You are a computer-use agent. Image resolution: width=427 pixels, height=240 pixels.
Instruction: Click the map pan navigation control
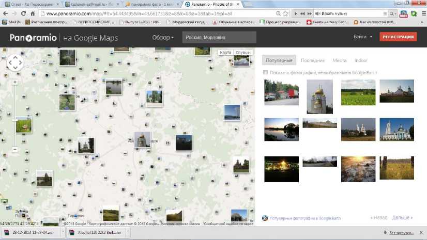click(15, 63)
